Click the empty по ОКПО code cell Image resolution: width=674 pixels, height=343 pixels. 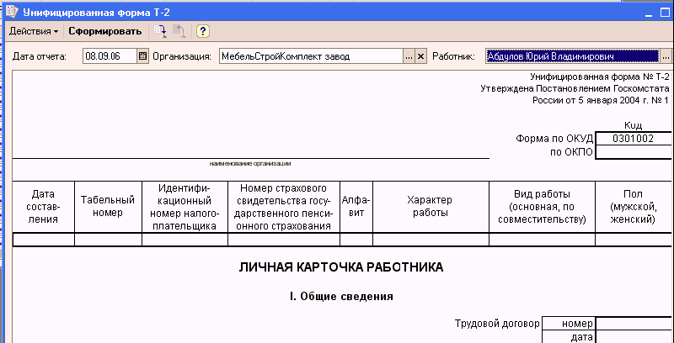pyautogui.click(x=633, y=152)
